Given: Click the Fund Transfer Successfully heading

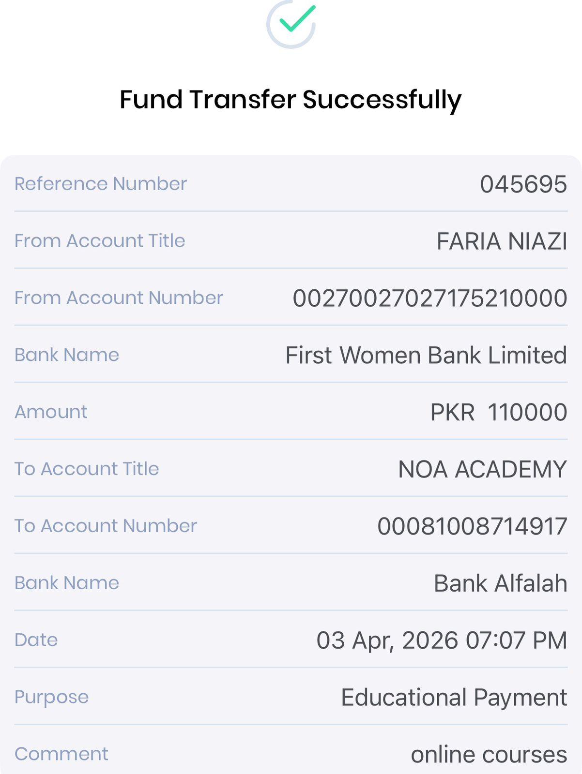Looking at the screenshot, I should pos(291,100).
